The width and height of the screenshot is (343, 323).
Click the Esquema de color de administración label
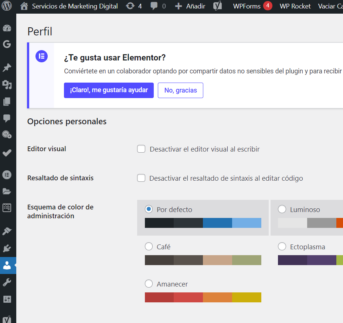pos(60,211)
